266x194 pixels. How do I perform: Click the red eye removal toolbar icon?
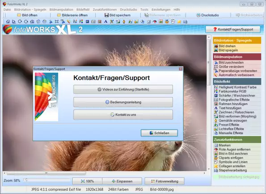pyautogui.click(x=155, y=21)
